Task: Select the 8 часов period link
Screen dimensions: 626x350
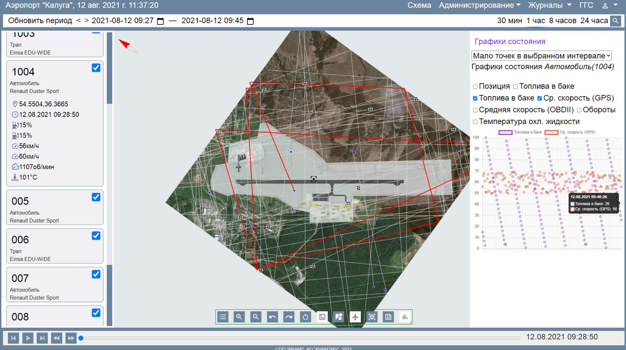Action: 562,21
